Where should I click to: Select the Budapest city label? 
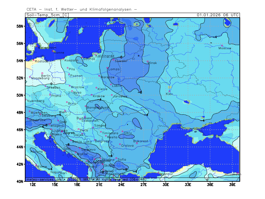[84, 118]
